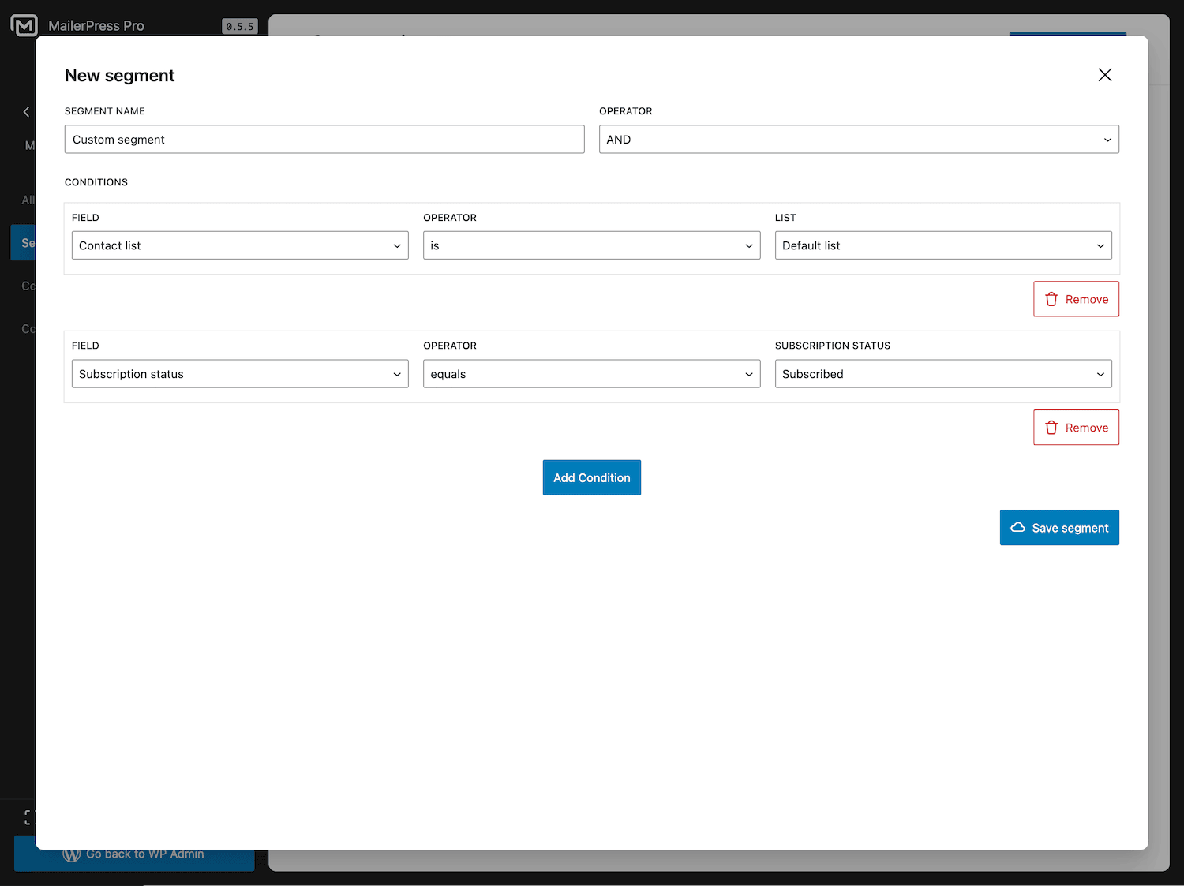This screenshot has width=1184, height=886.
Task: Open the Subscribed status value dropdown
Action: point(942,374)
